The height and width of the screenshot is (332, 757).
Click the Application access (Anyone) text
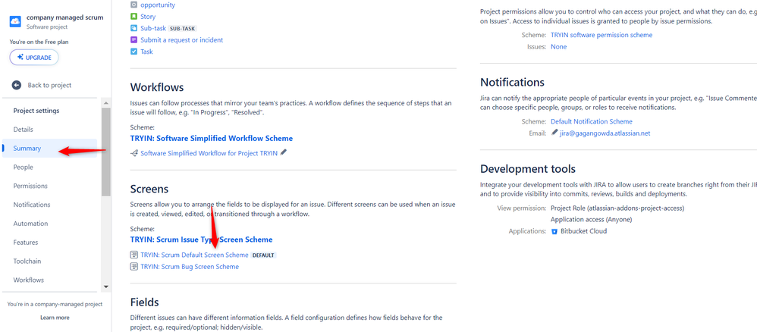click(592, 219)
